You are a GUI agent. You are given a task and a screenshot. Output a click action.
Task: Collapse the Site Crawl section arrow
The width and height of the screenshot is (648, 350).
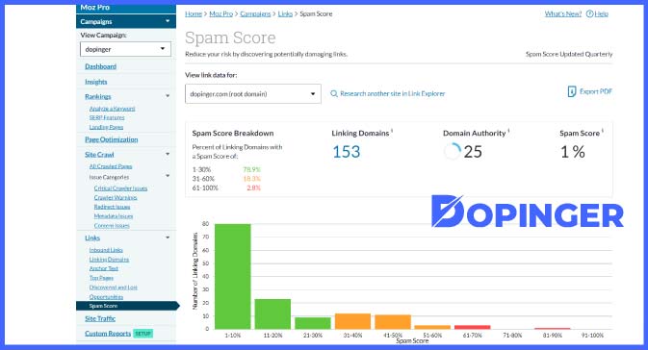(168, 154)
